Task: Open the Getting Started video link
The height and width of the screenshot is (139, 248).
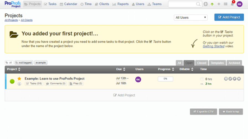Action: [x=213, y=46]
